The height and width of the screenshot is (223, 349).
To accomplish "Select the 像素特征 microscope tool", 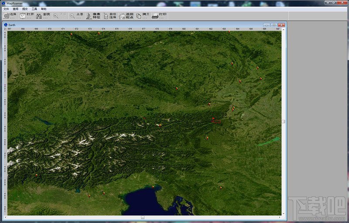I will 89,16.
